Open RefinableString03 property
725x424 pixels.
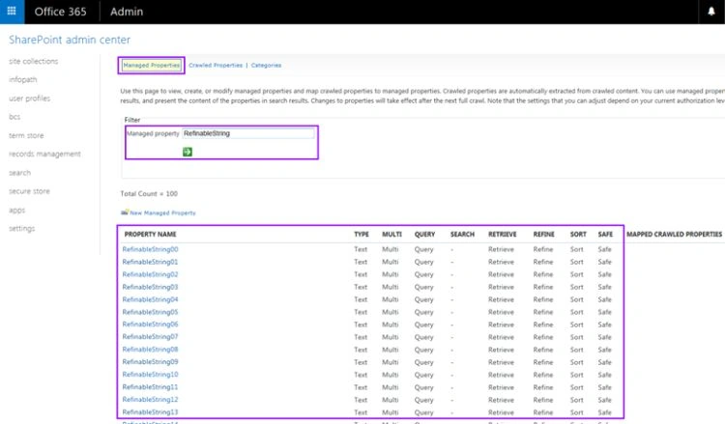[150, 287]
